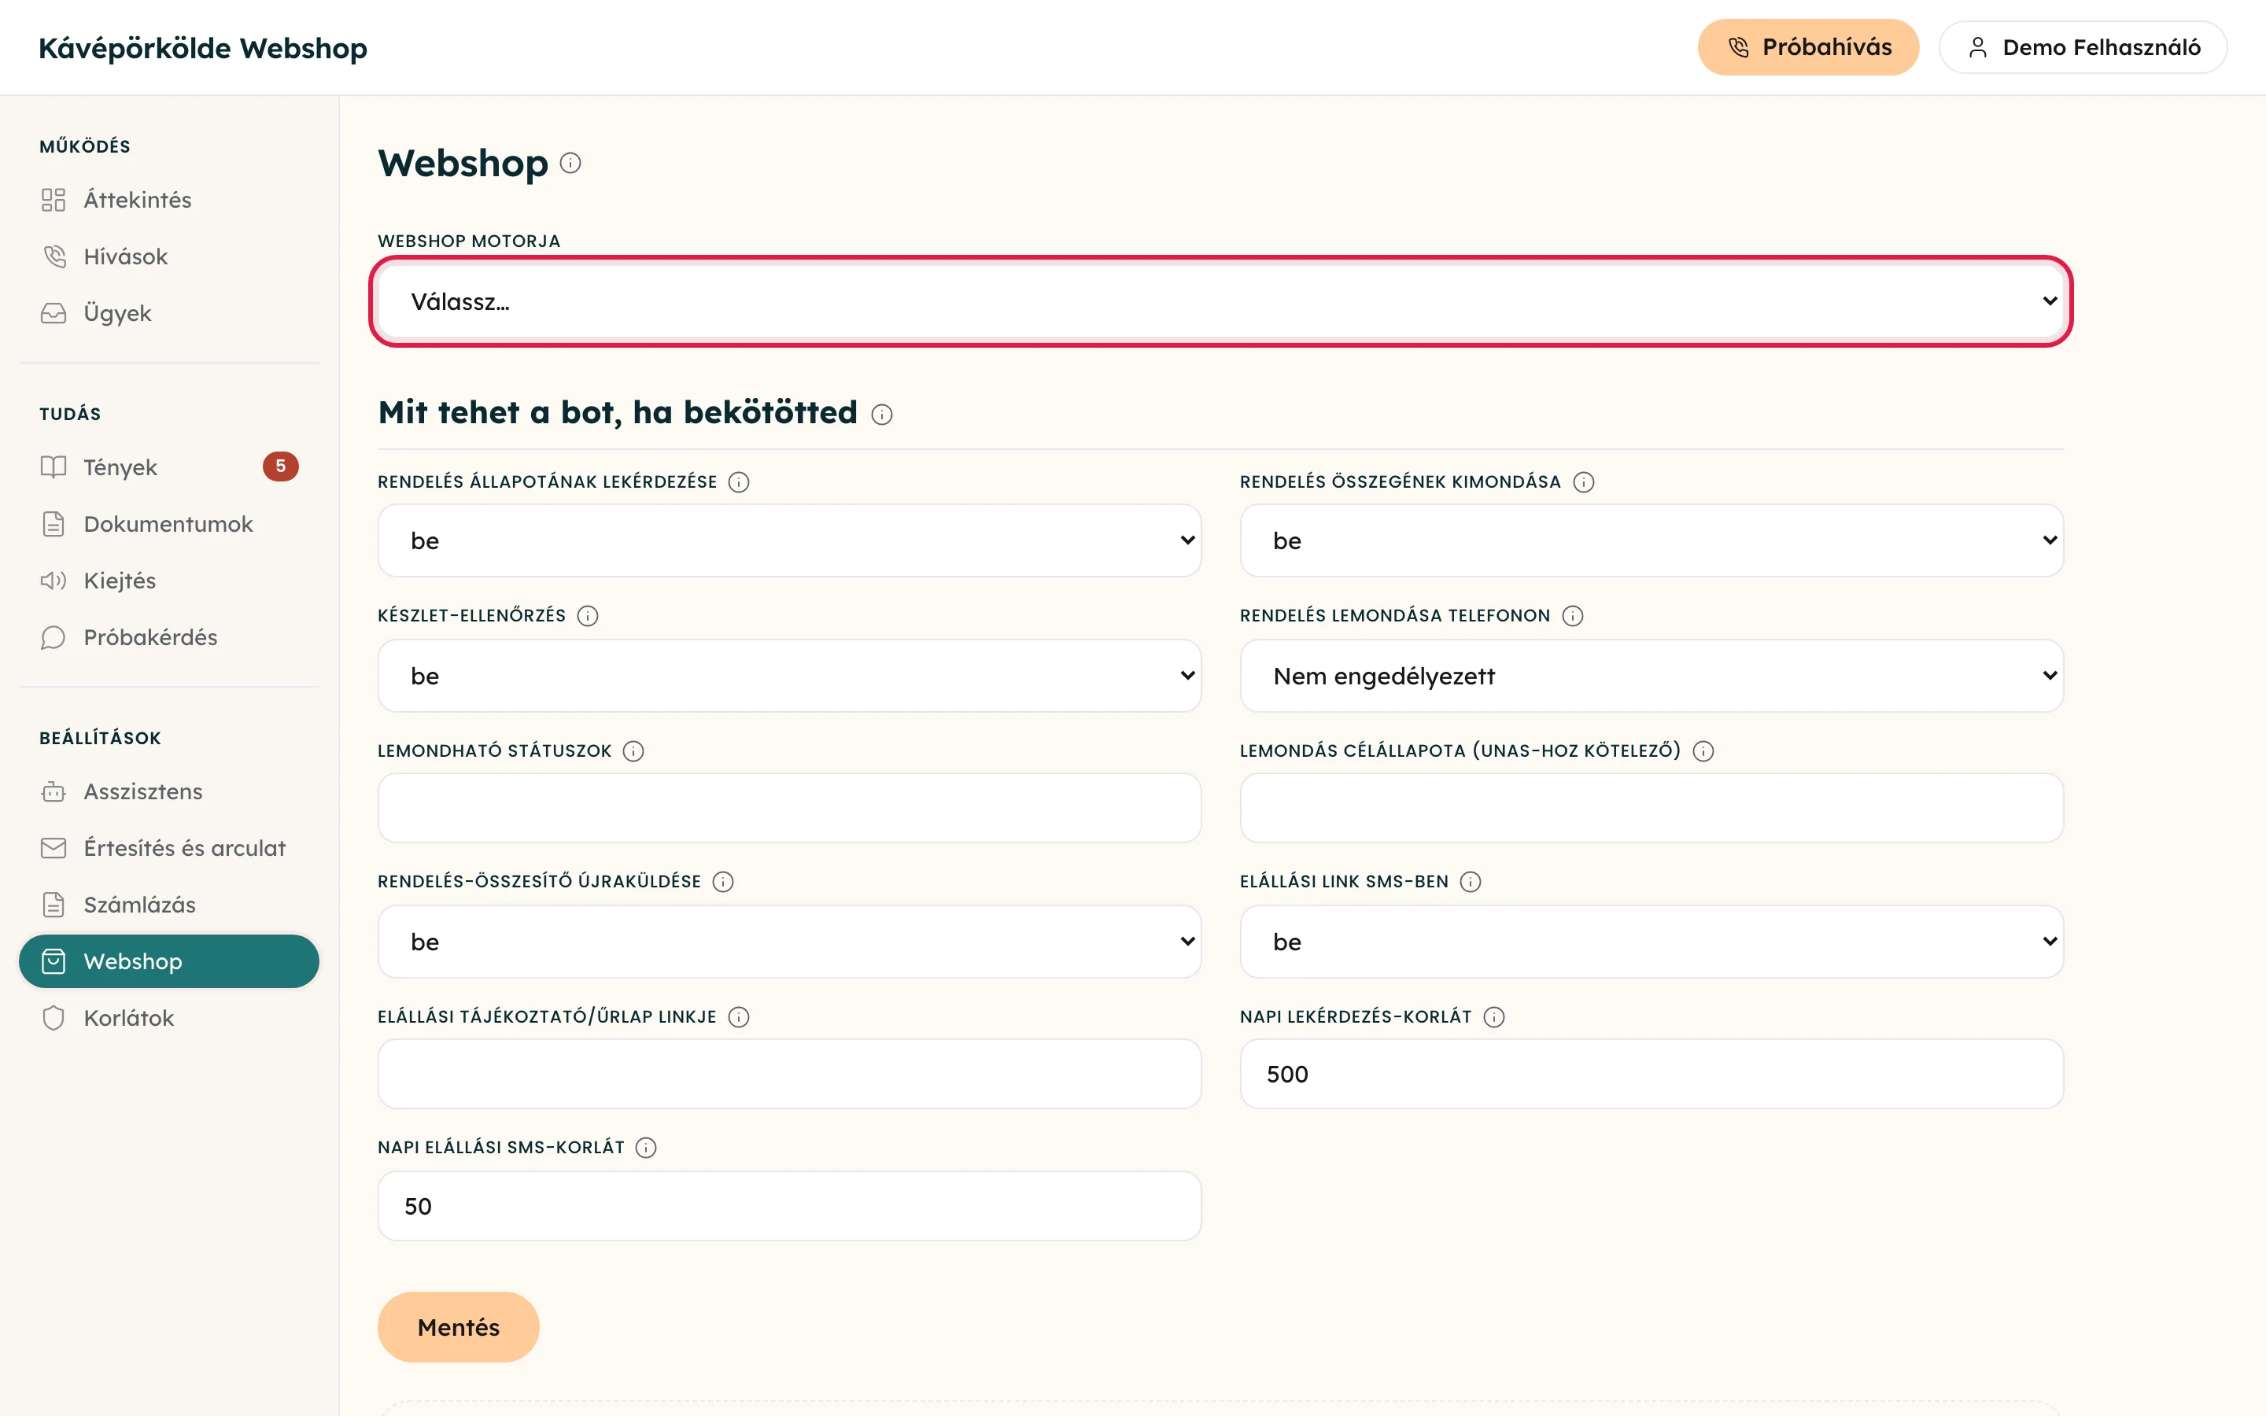The height and width of the screenshot is (1416, 2266).
Task: Click info icon beside Készlet-ellenőrzés
Action: coord(588,615)
